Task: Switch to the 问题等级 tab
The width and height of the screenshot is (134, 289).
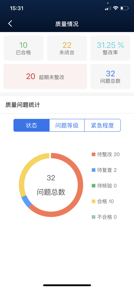Action: coord(67,125)
